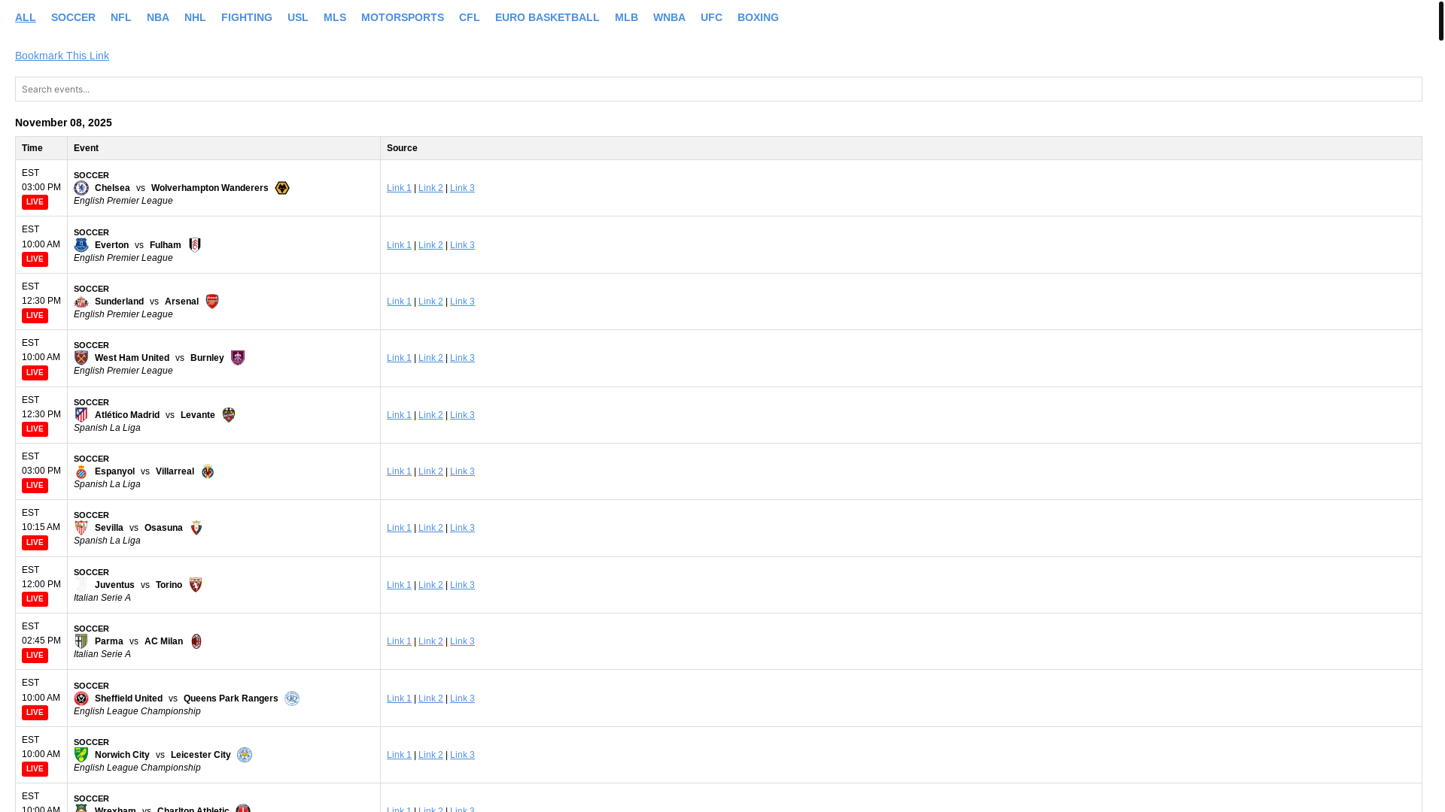This screenshot has height=812, width=1445.
Task: Click the Osasuna club crest icon
Action: (196, 528)
